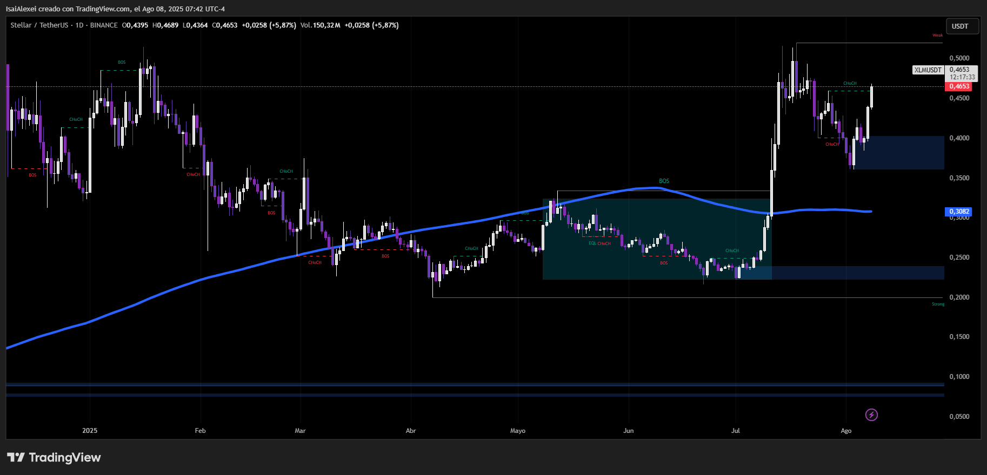987x475 pixels.
Task: Select the red 0,4653 current price label
Action: (959, 86)
